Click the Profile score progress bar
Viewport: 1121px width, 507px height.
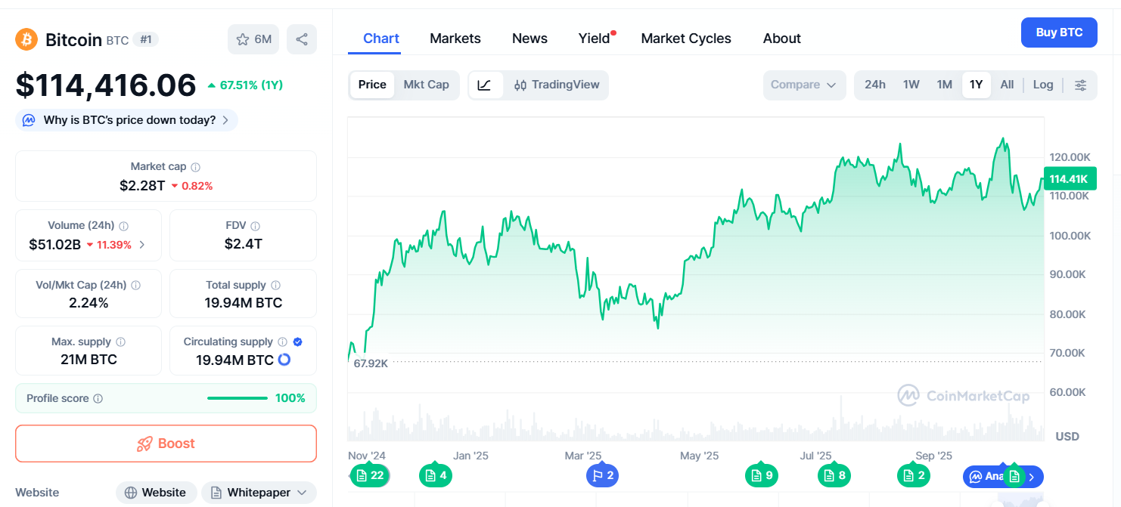point(238,398)
